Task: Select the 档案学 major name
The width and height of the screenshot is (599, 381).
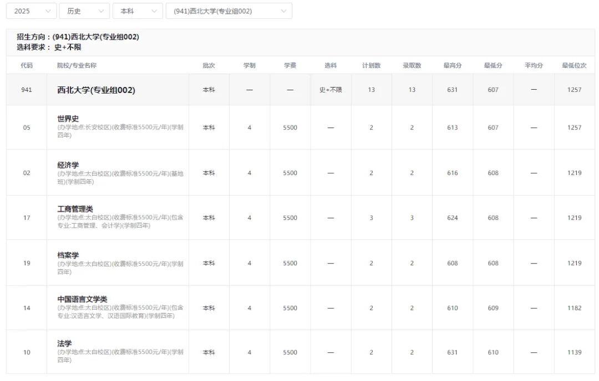Action: click(68, 255)
